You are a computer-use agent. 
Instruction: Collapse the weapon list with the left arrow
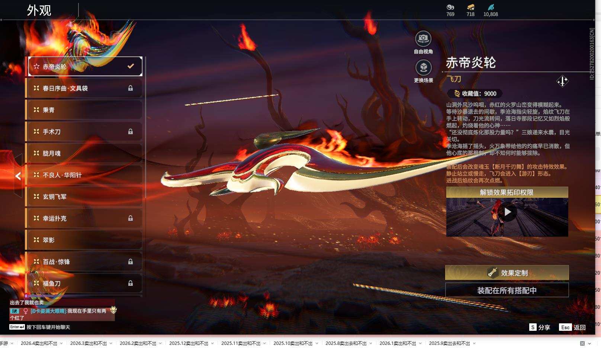(x=17, y=176)
